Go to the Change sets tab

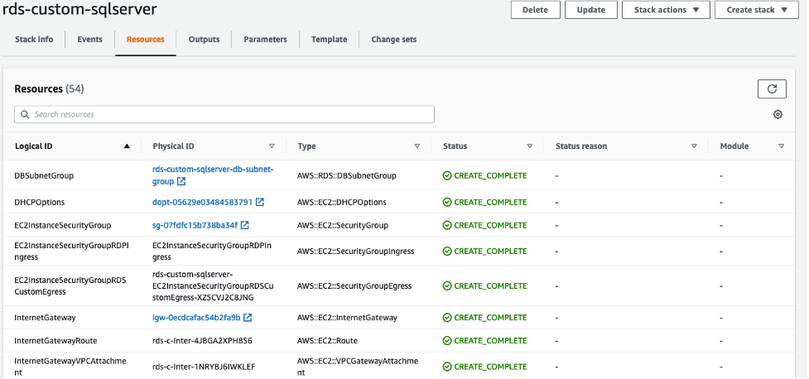click(393, 40)
